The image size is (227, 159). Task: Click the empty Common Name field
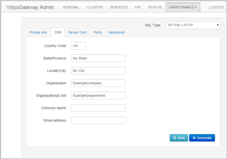point(98,108)
